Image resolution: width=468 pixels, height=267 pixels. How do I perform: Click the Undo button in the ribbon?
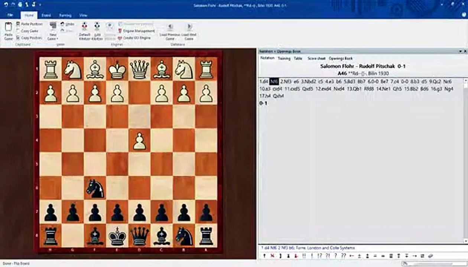click(x=67, y=24)
